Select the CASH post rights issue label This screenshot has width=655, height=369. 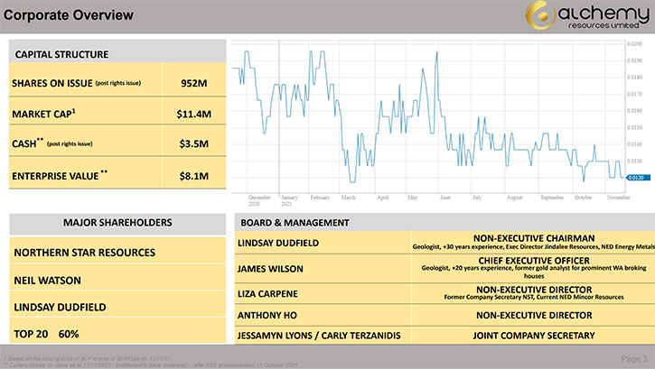(x=52, y=143)
